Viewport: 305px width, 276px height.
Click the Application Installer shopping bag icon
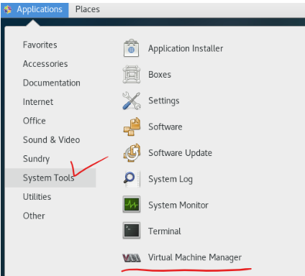pyautogui.click(x=131, y=48)
